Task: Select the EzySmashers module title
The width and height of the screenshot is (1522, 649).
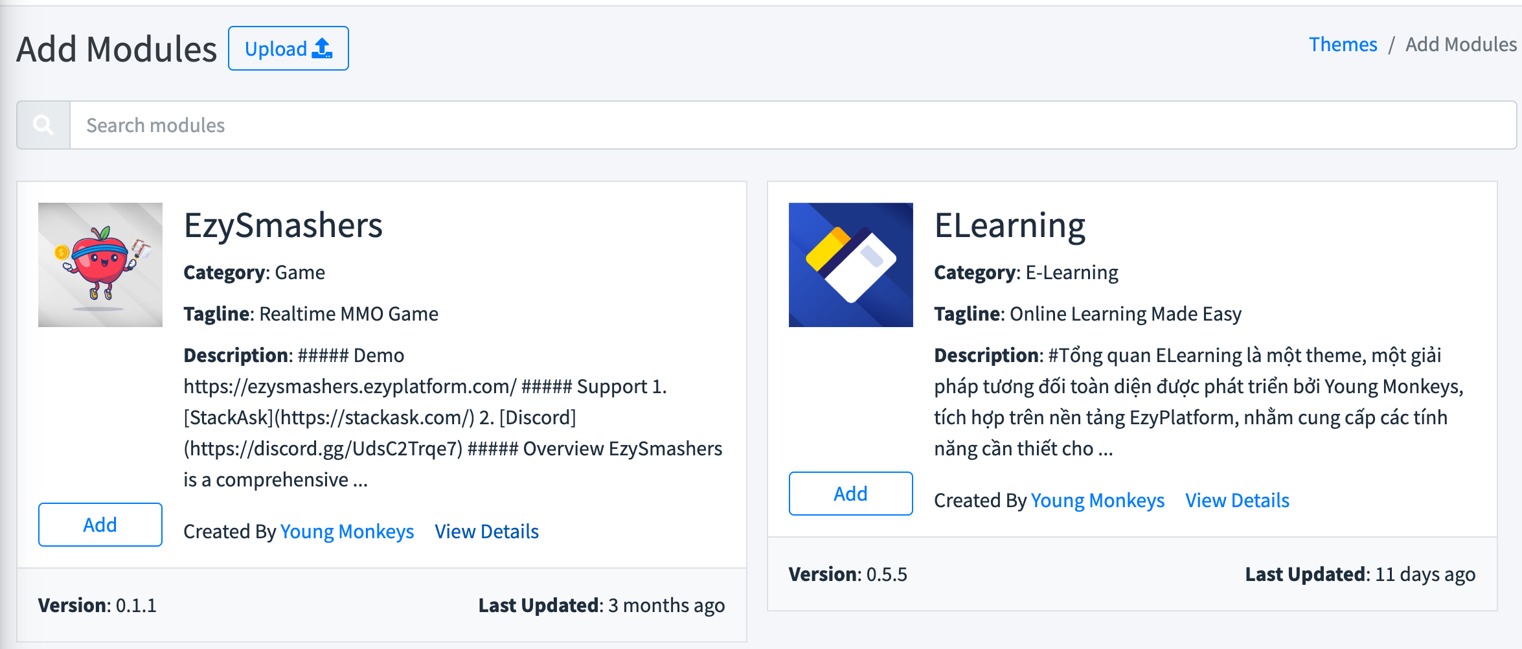Action: tap(283, 225)
